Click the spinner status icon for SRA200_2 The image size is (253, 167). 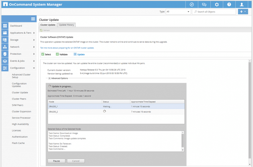click(104, 111)
